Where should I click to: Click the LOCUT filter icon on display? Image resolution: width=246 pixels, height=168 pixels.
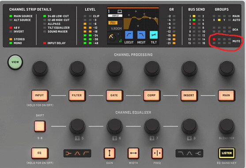(129, 35)
